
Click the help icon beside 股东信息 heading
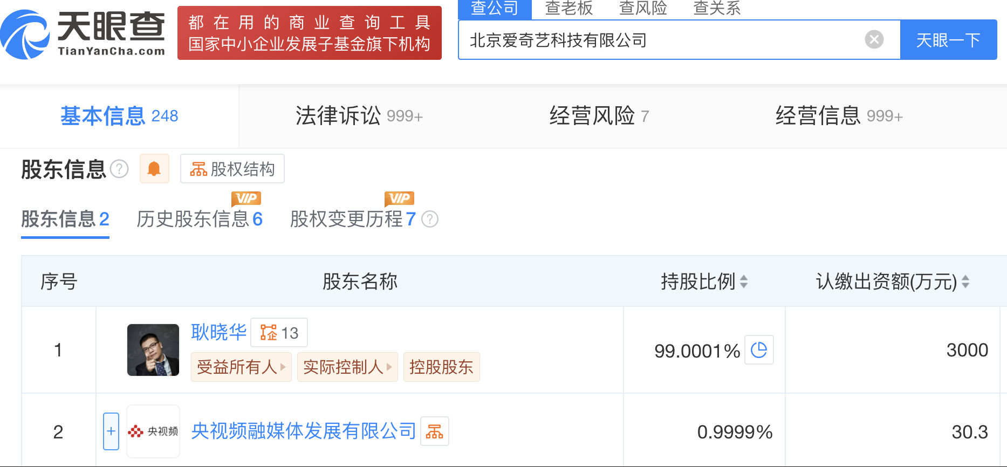click(119, 169)
